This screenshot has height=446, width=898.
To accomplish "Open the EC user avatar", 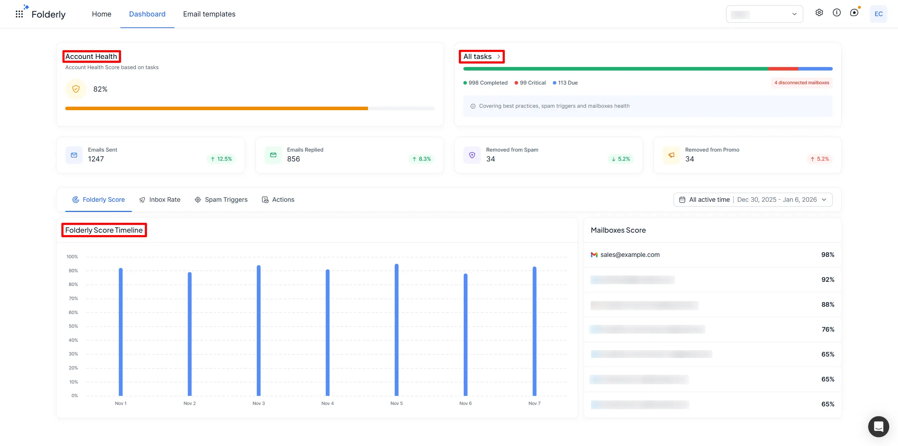I will tap(878, 14).
